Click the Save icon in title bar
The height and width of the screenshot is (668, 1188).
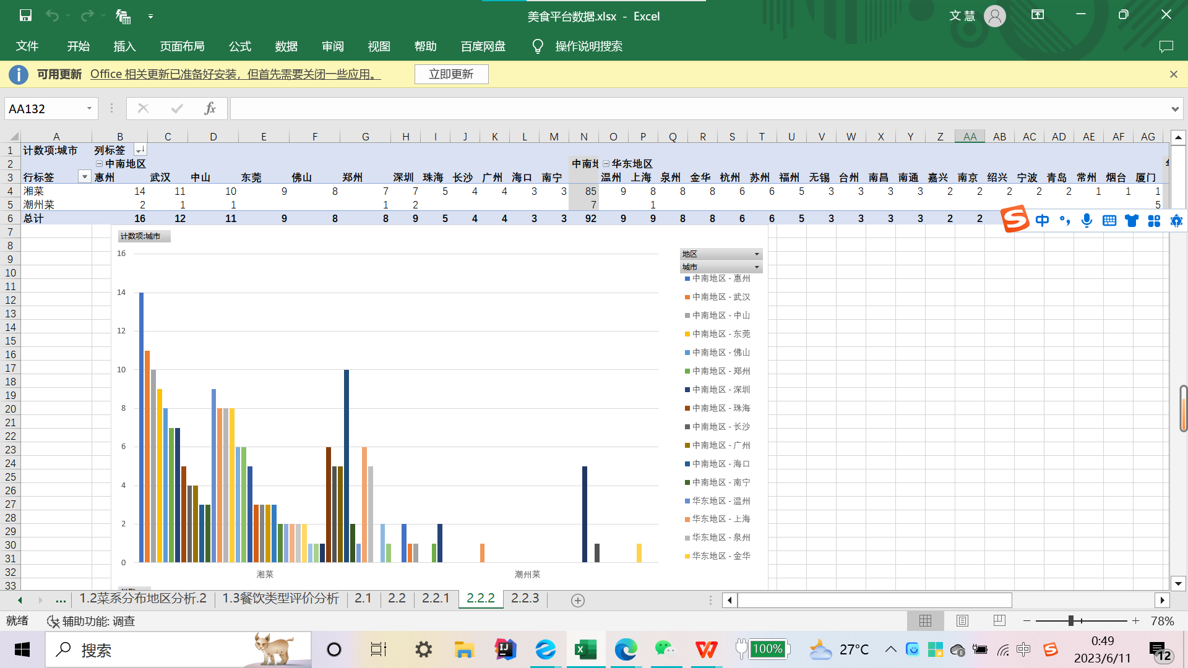pos(25,16)
